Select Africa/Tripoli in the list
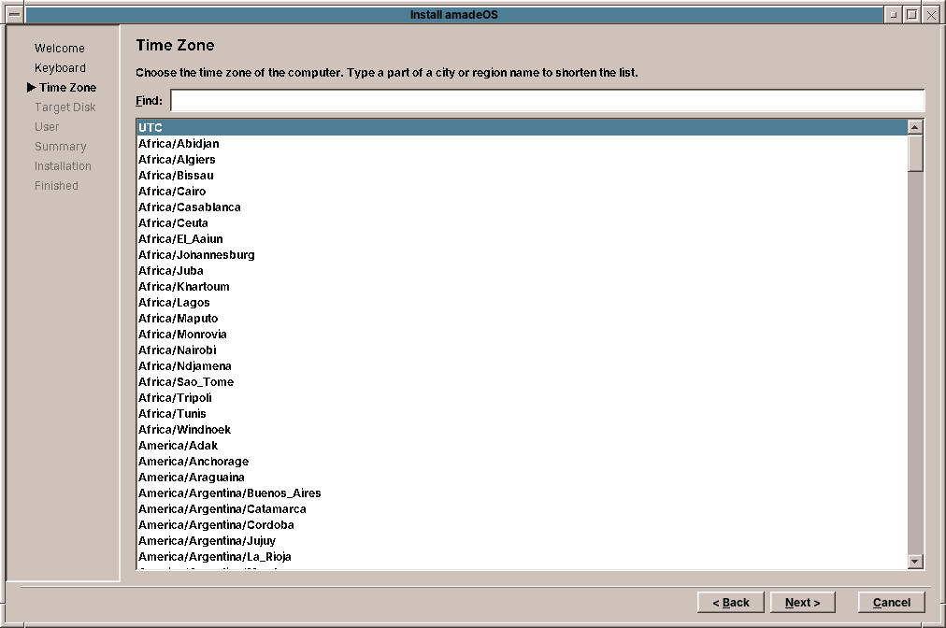The height and width of the screenshot is (628, 946). tap(522, 397)
